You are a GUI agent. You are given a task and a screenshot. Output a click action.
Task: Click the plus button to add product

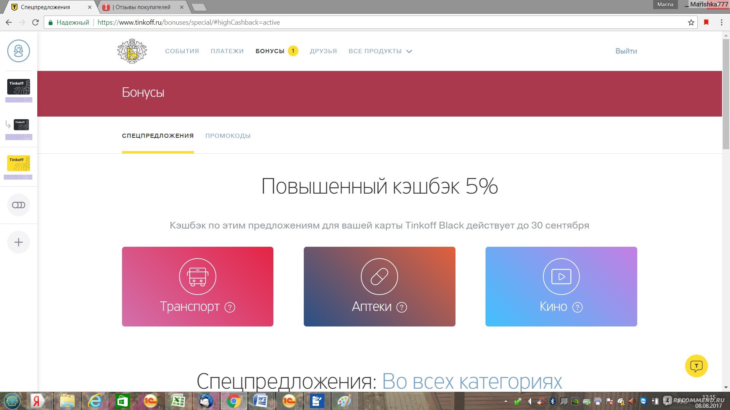18,242
